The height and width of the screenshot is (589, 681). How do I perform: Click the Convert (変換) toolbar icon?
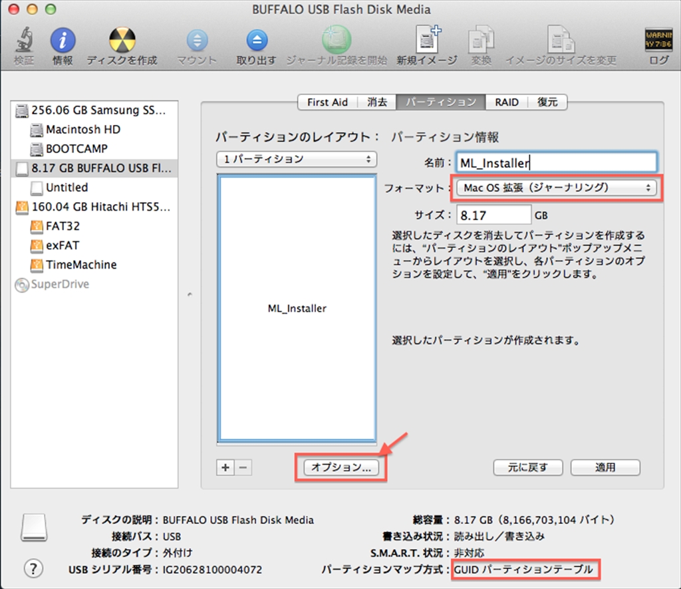[x=481, y=40]
